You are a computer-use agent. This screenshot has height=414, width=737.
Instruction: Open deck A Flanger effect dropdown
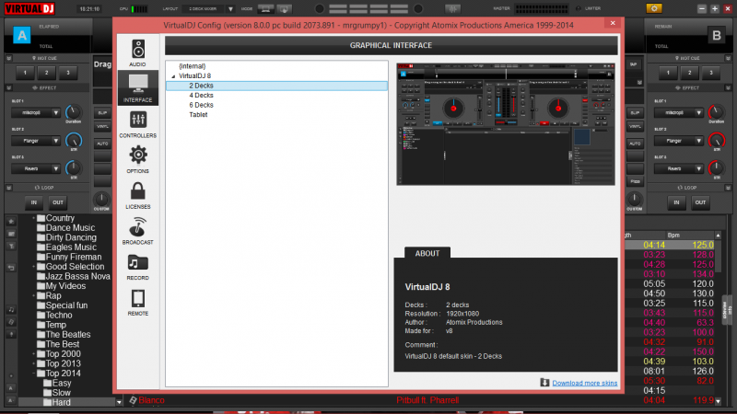pos(55,141)
